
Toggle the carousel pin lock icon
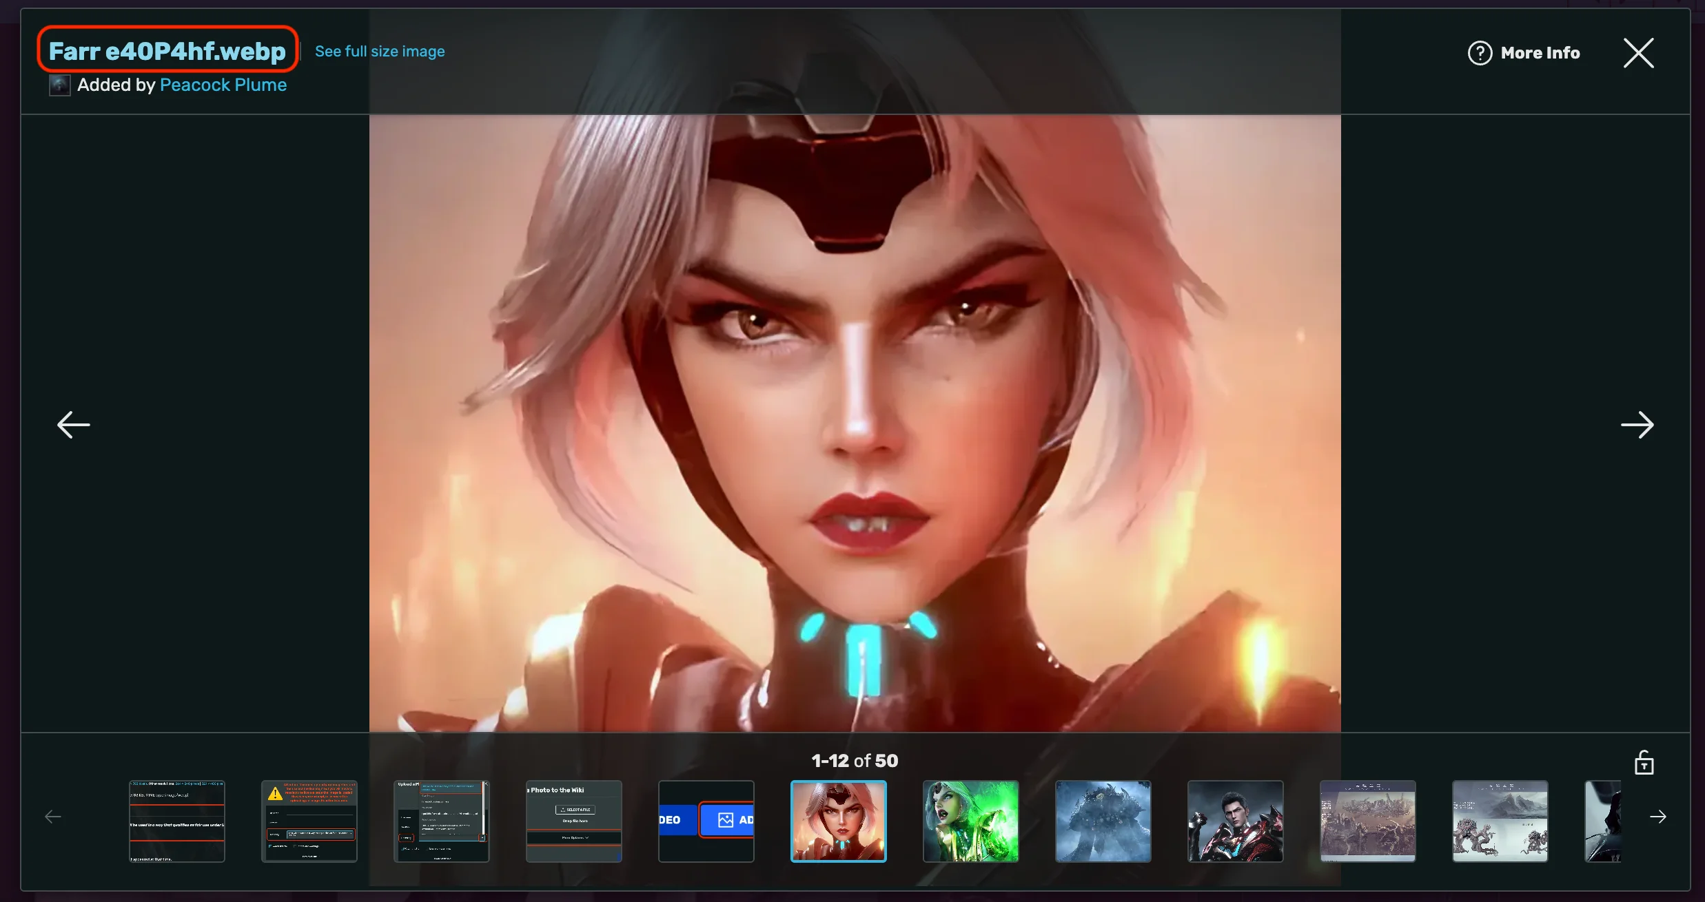pyautogui.click(x=1644, y=763)
